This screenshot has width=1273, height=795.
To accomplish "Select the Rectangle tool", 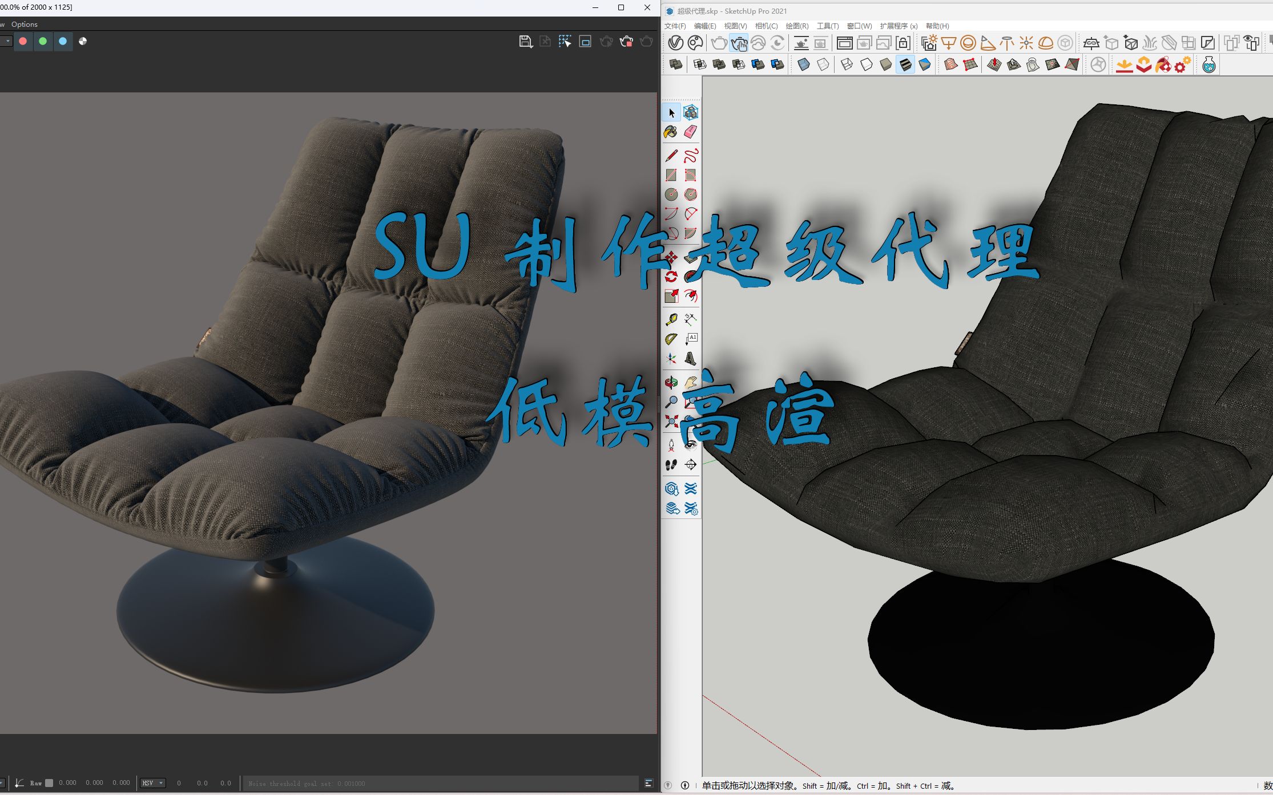I will pyautogui.click(x=671, y=175).
